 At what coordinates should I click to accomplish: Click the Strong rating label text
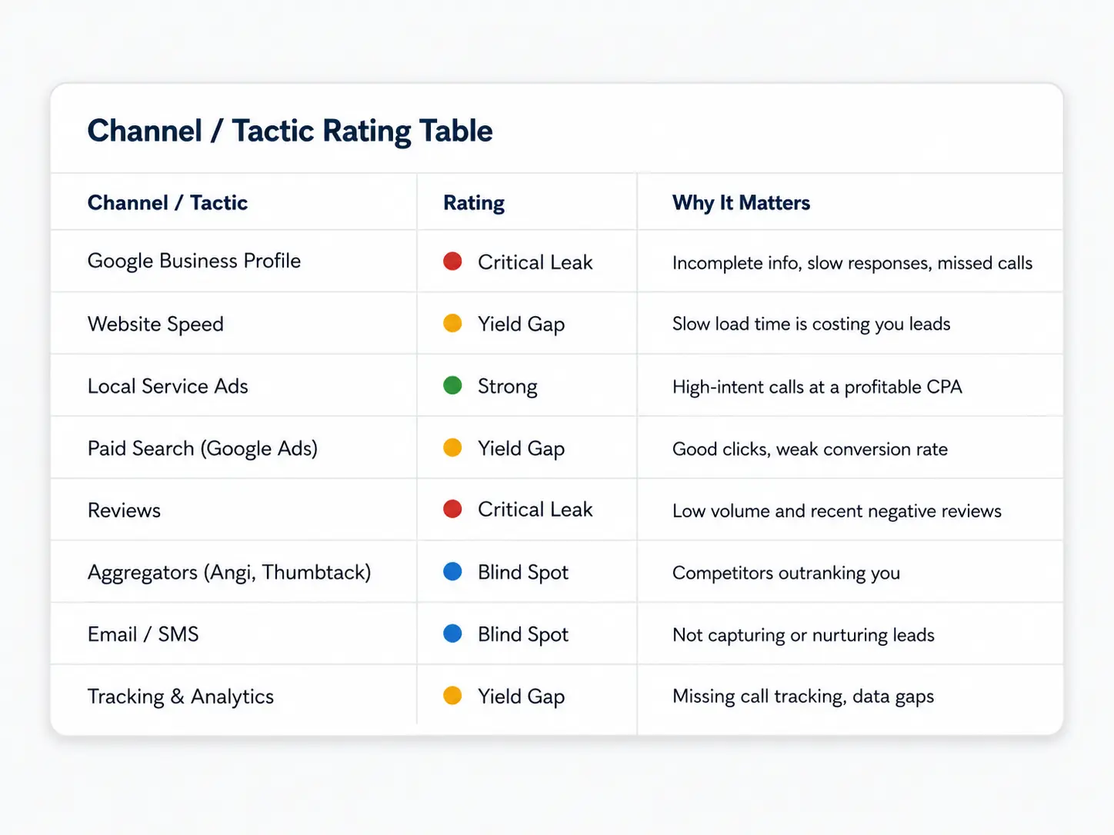point(508,387)
